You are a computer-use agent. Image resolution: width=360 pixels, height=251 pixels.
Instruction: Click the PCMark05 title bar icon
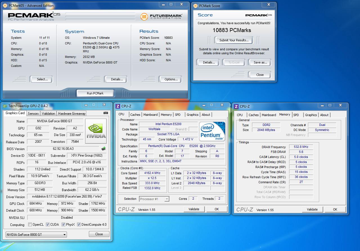click(x=5, y=5)
